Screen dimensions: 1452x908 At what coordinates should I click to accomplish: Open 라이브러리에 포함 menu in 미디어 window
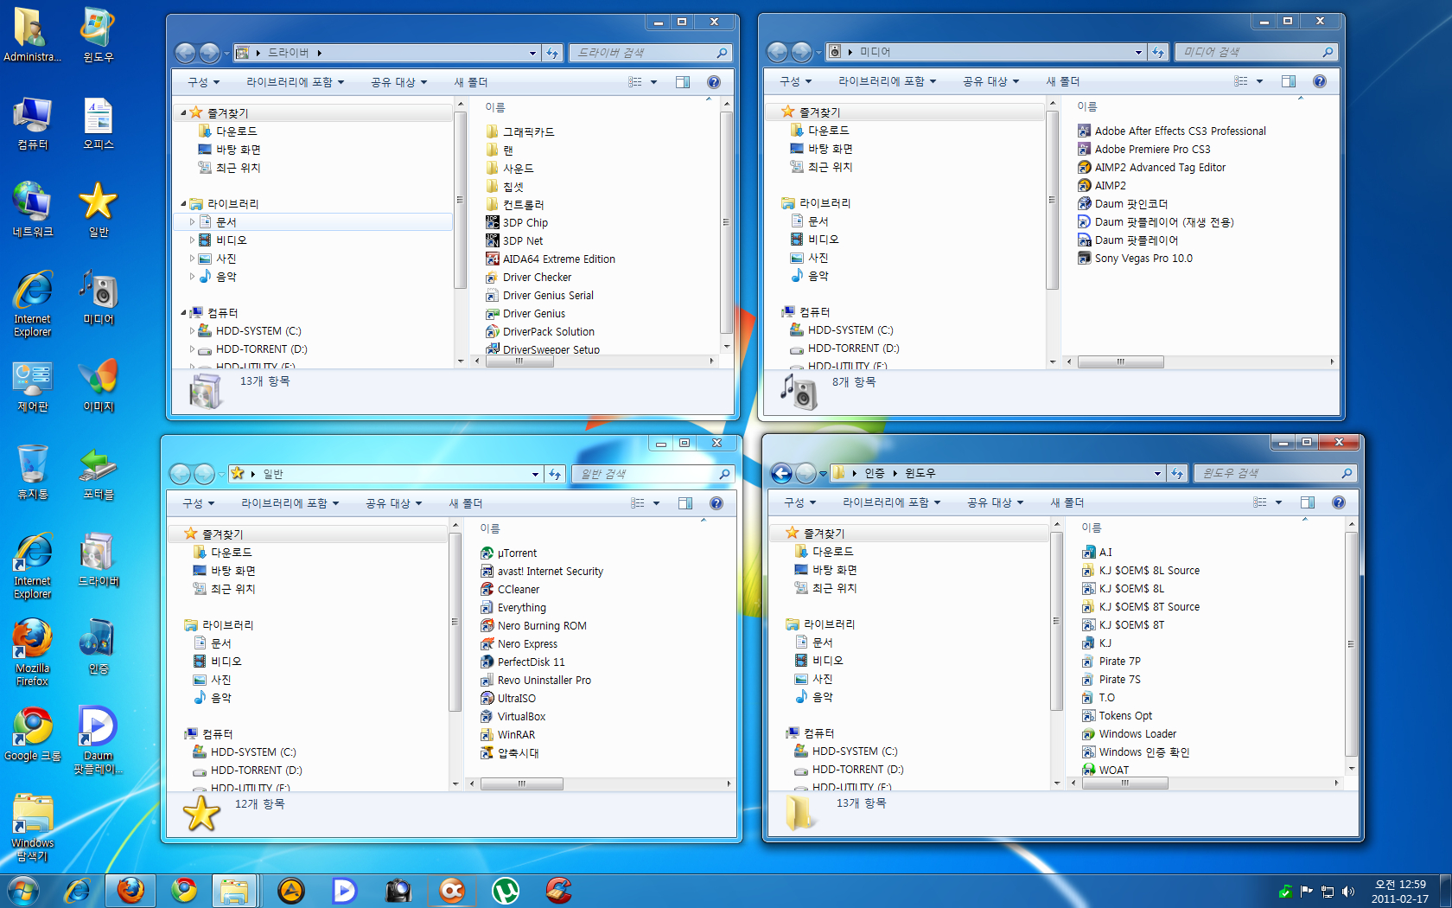click(x=887, y=81)
